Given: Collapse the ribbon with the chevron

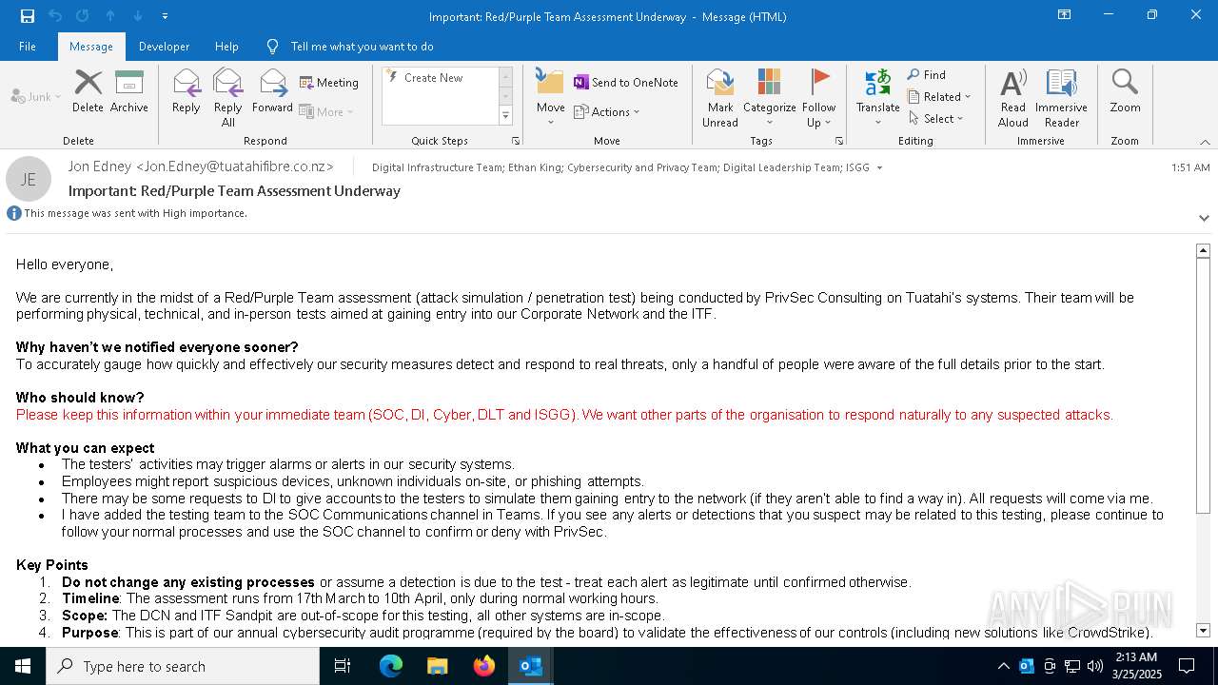Looking at the screenshot, I should pos(1205,142).
